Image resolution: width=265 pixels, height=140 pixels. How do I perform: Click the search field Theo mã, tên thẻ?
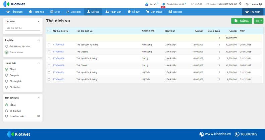22,28
